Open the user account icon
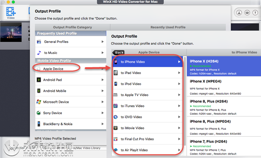The height and width of the screenshot is (158, 261). point(239,13)
